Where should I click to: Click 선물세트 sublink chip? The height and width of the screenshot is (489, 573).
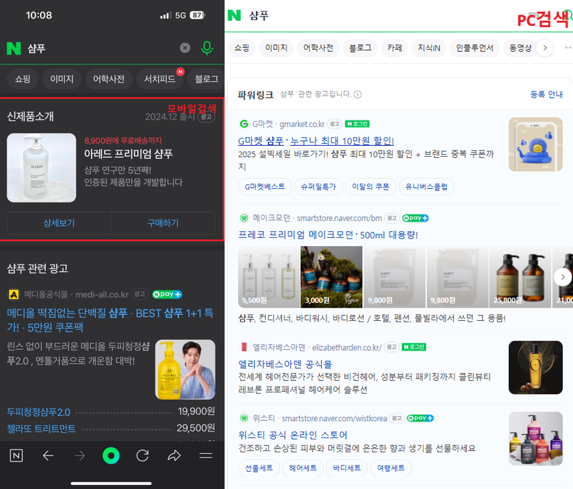coord(259,468)
